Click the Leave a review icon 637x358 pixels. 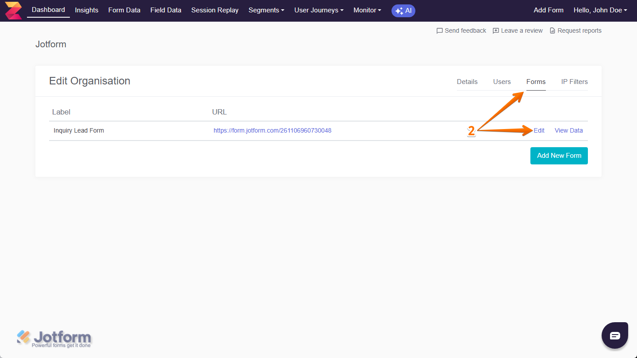pyautogui.click(x=495, y=30)
